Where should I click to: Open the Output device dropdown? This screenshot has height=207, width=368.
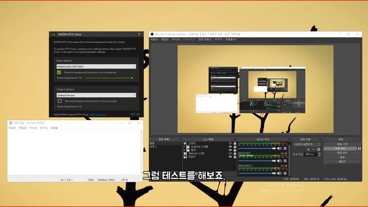(x=96, y=95)
